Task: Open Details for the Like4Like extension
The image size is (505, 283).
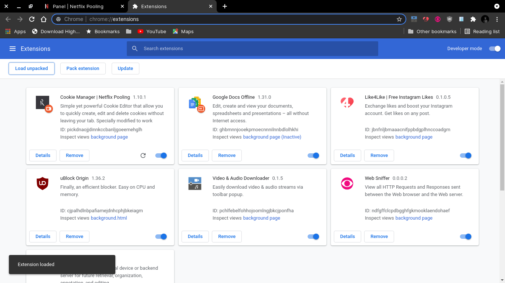Action: point(348,156)
